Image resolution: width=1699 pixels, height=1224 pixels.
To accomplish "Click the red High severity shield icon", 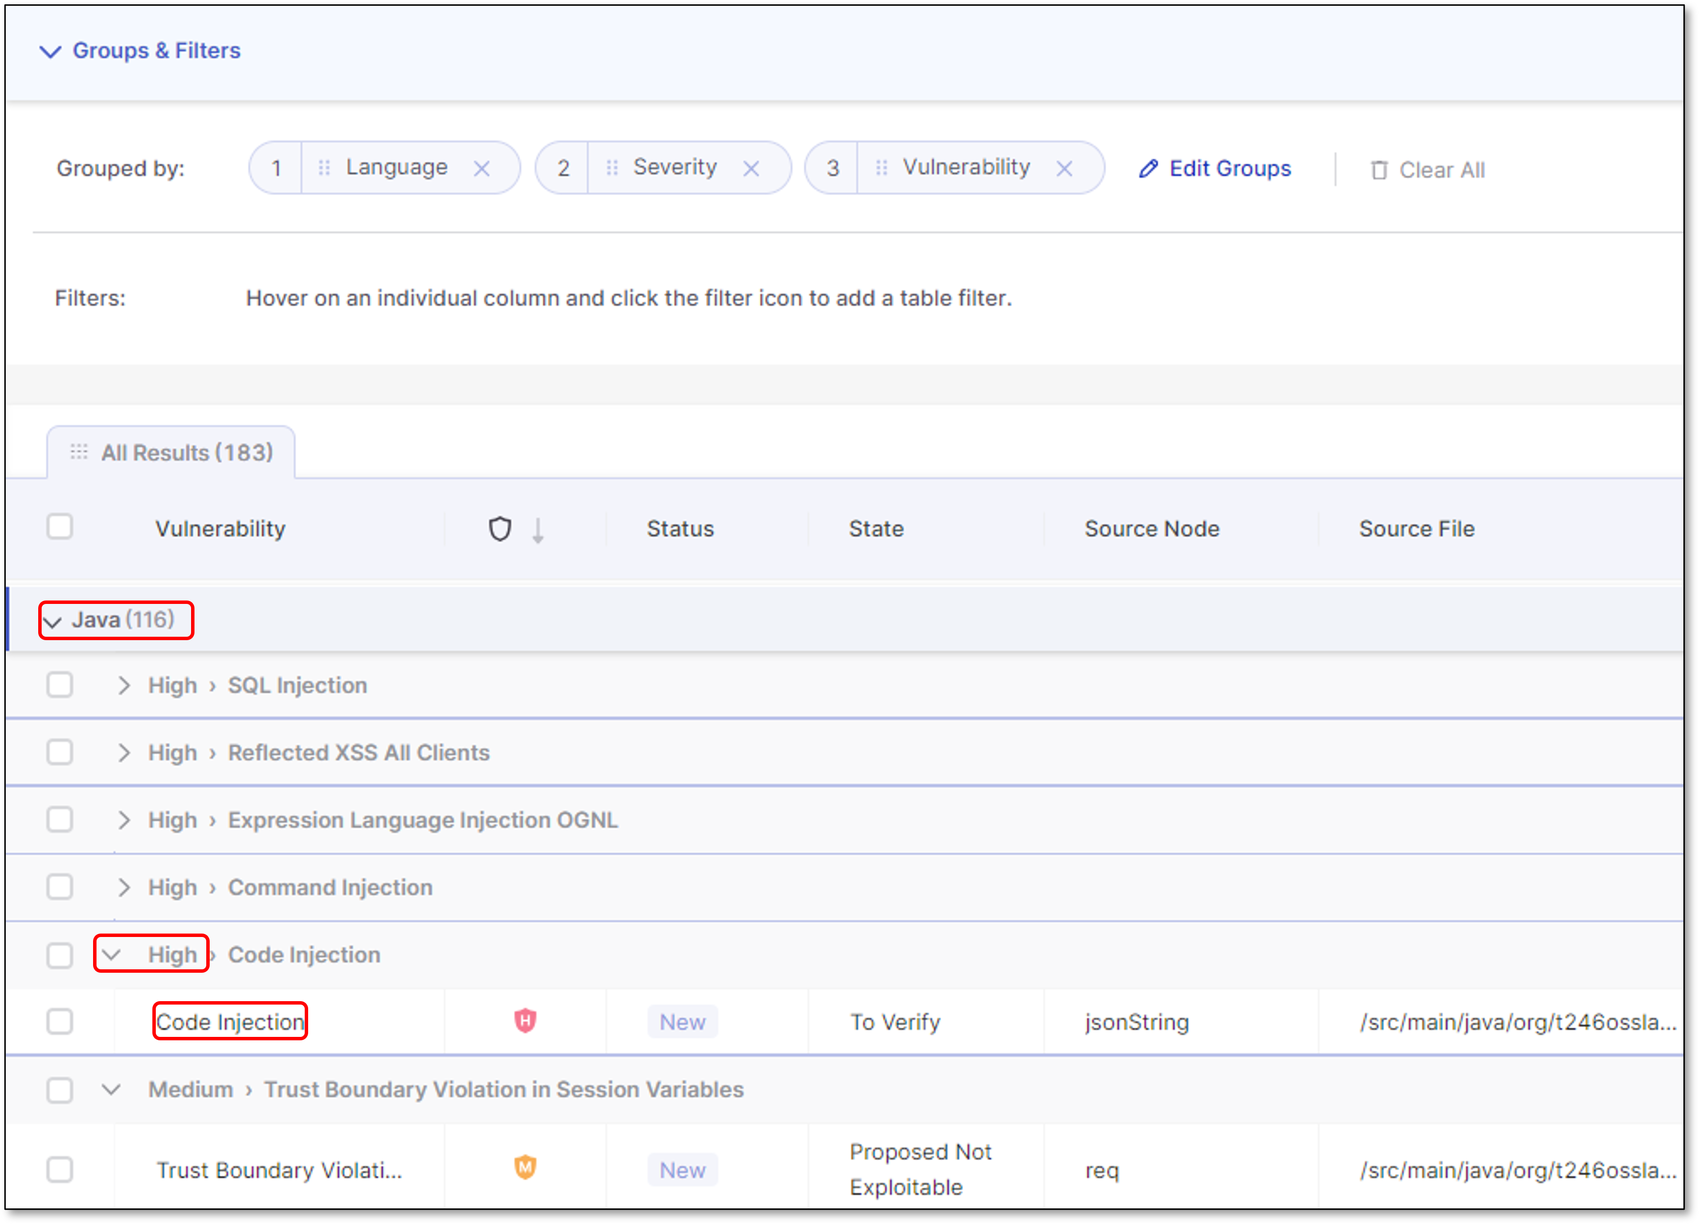I will click(525, 1020).
